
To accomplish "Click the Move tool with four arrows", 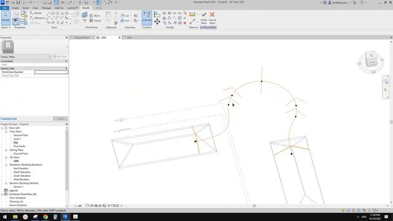I will point(157,21).
